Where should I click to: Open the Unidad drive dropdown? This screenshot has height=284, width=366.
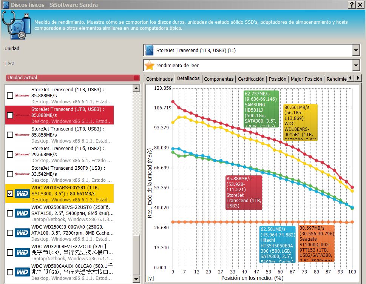click(x=356, y=50)
